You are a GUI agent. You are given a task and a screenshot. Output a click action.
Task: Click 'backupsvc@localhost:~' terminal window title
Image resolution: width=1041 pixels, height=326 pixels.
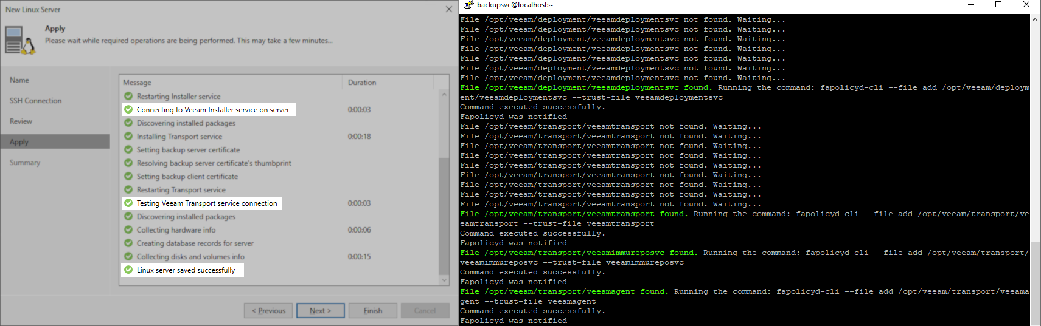click(x=515, y=5)
